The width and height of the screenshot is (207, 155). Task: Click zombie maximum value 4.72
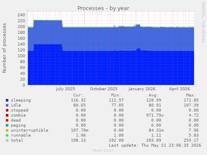[194, 115]
